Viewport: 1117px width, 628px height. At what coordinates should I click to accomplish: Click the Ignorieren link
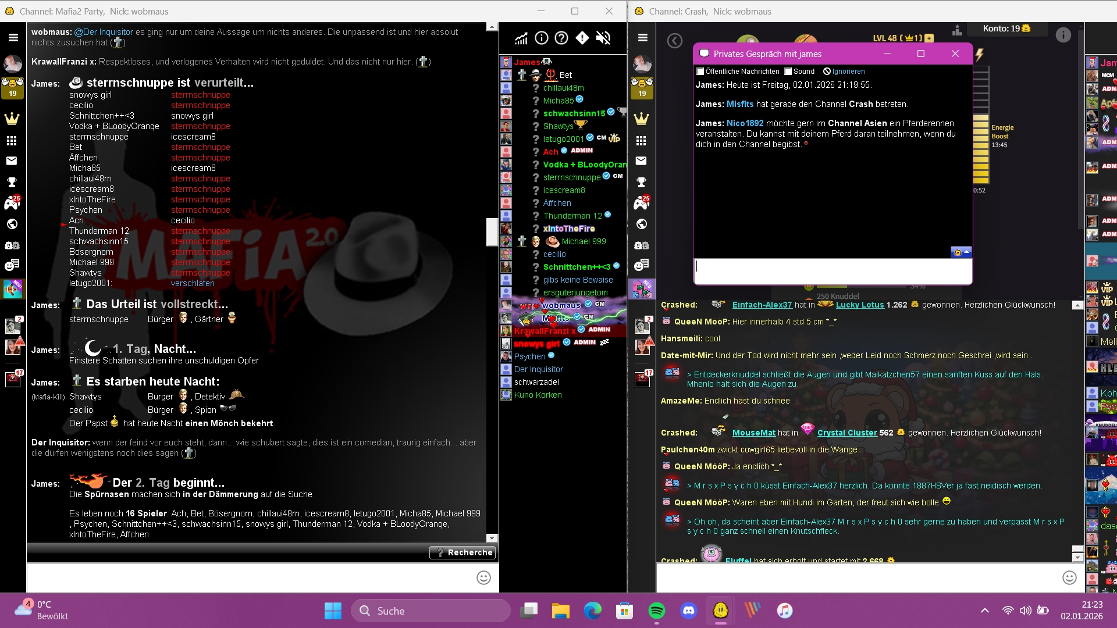(848, 72)
